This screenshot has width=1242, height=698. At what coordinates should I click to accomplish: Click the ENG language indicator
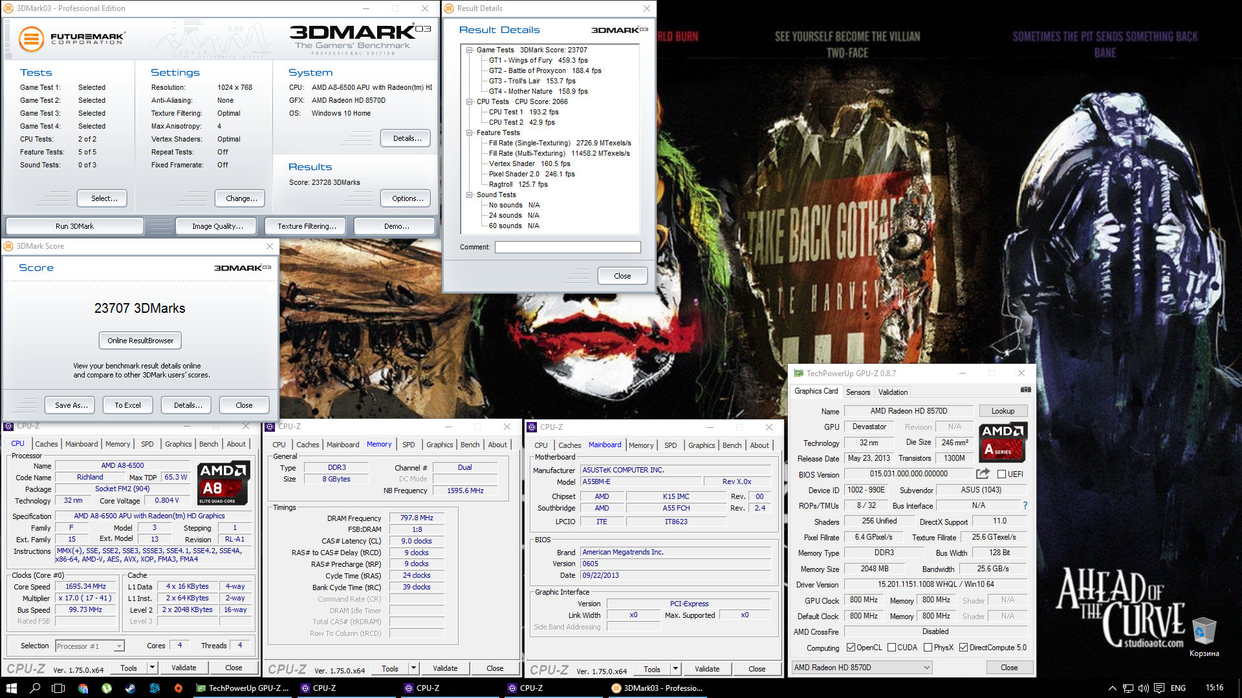click(1178, 688)
